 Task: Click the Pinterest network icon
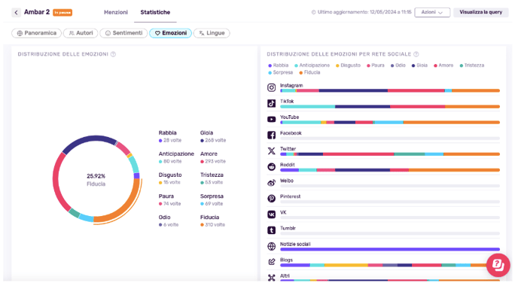[271, 199]
